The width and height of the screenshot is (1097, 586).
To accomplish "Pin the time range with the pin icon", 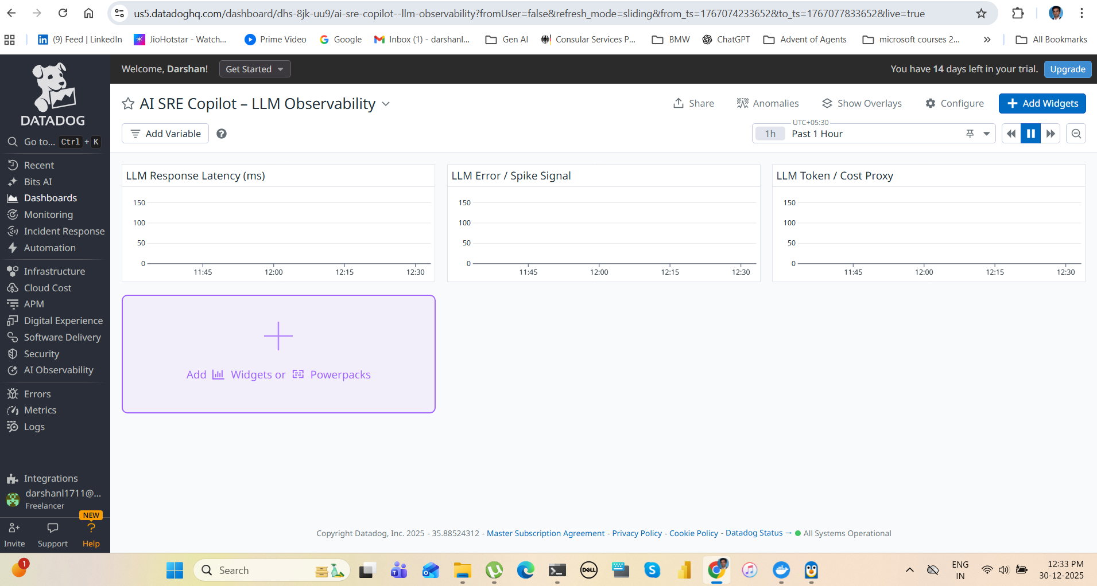I will [x=970, y=134].
